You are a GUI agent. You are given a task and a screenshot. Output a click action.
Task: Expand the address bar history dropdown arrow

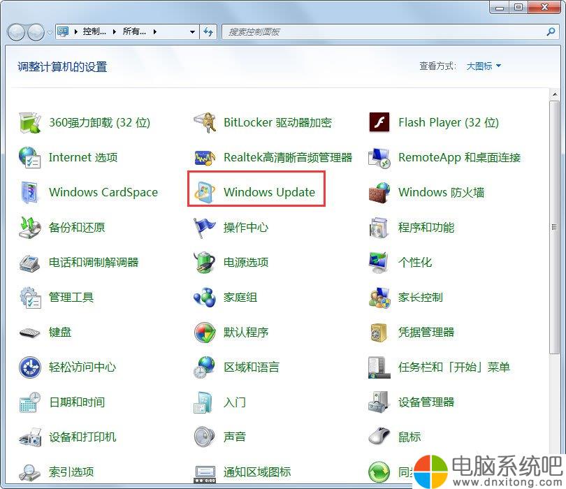click(192, 31)
